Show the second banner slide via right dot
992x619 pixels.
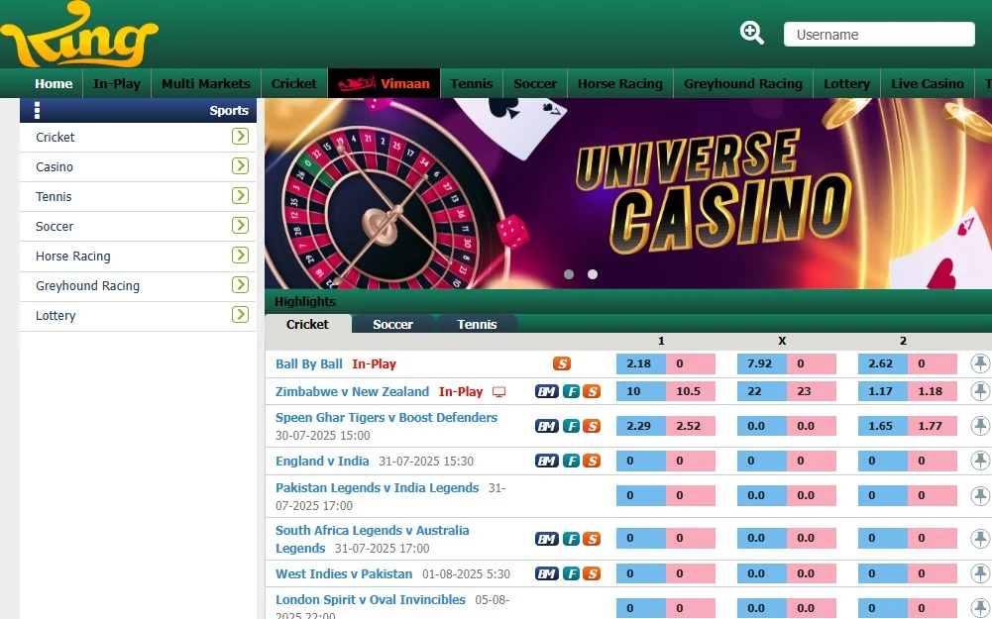click(593, 274)
